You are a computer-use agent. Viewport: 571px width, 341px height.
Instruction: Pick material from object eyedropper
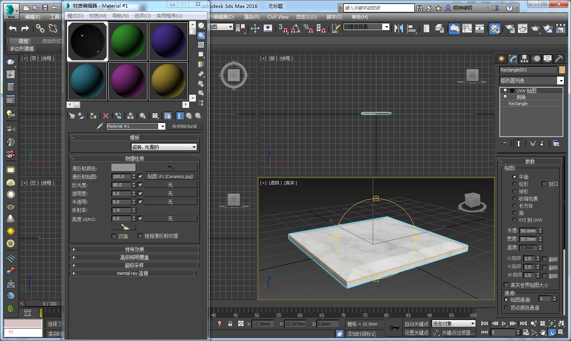(x=100, y=126)
